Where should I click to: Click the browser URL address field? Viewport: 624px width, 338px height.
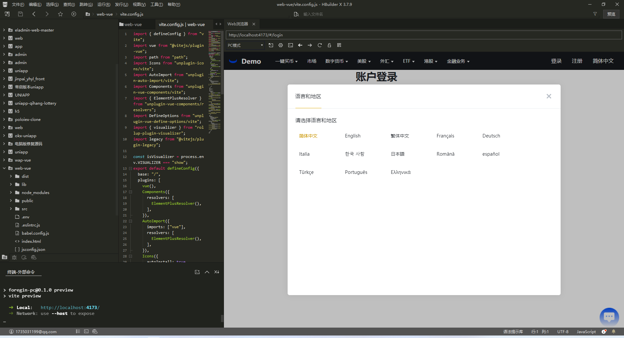(424, 35)
